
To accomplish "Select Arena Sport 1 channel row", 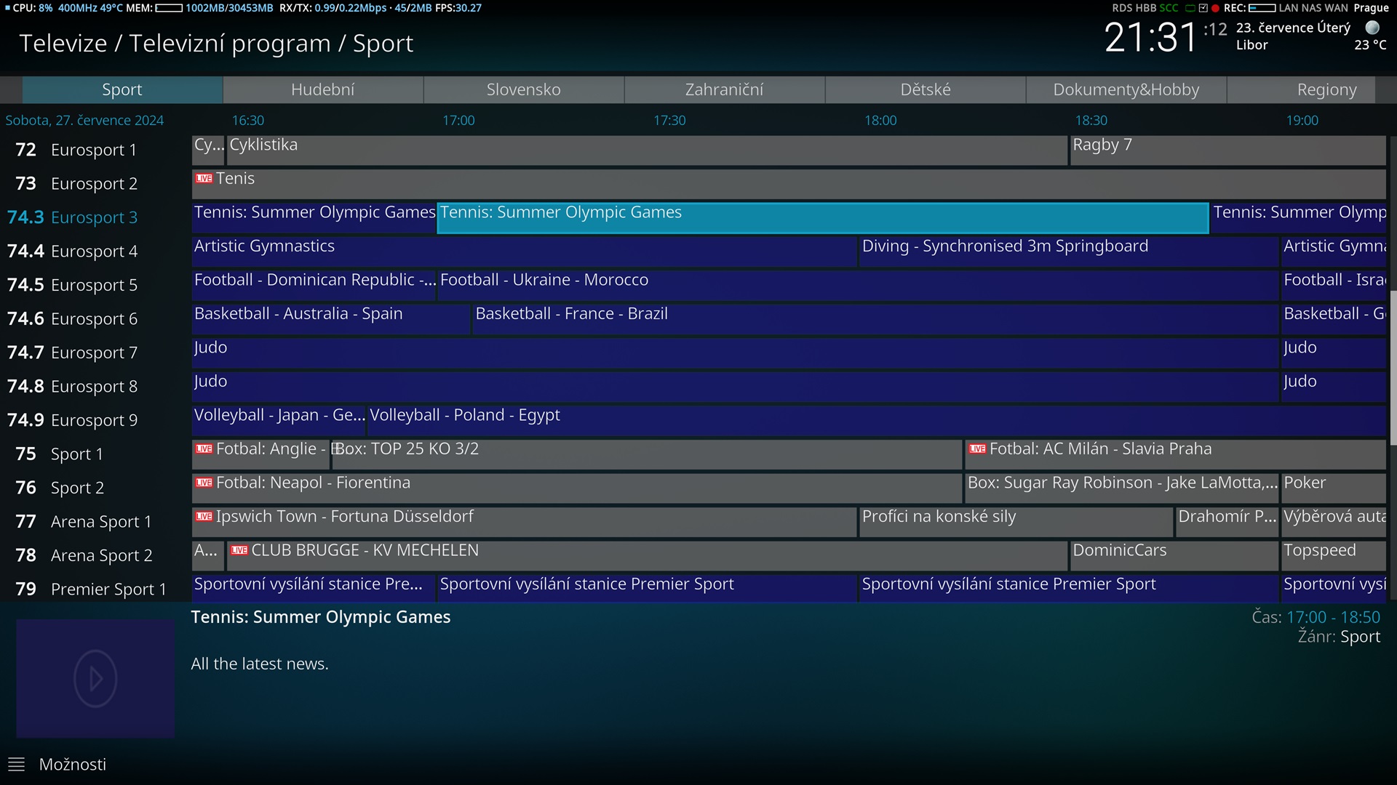I will [100, 522].
